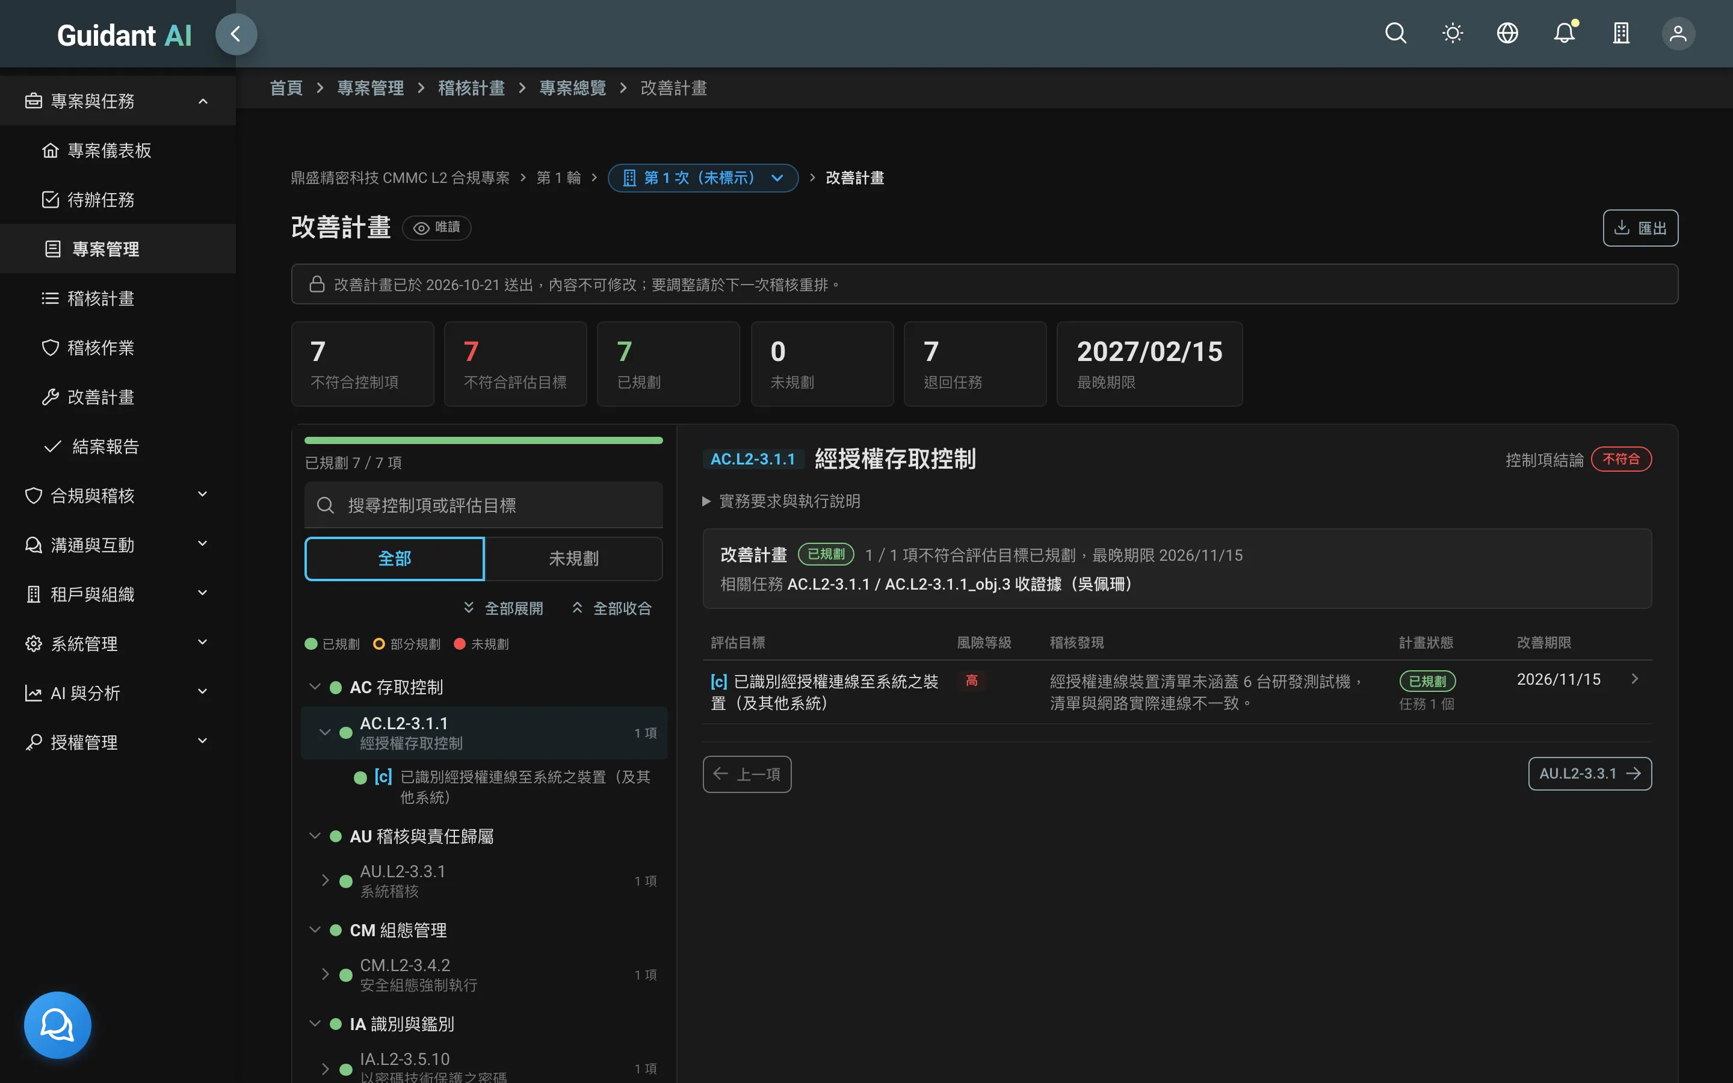Click 全部展開 to expand all

(504, 608)
